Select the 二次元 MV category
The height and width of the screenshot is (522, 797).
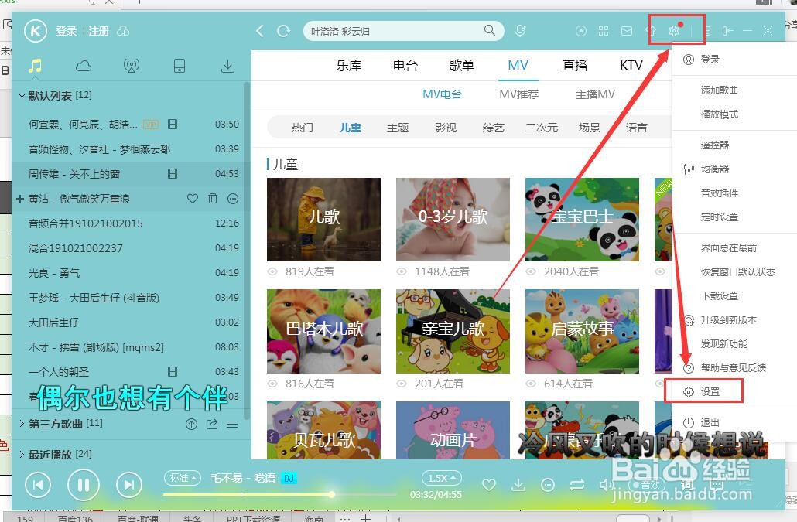tap(541, 127)
